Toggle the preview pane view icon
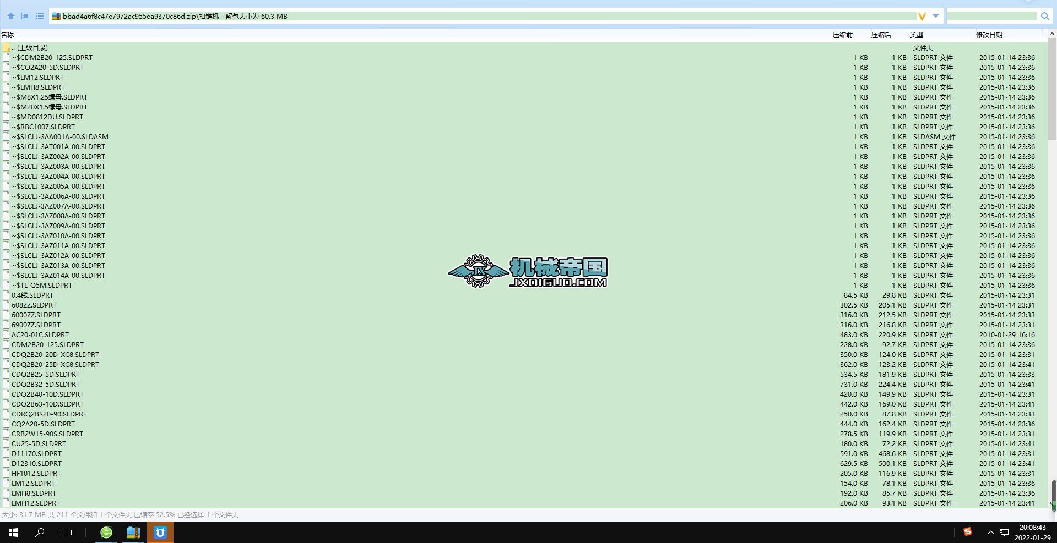This screenshot has height=543, width=1057. 25,16
